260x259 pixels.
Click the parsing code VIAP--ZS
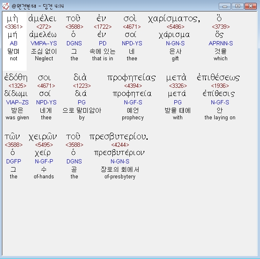click(x=17, y=102)
